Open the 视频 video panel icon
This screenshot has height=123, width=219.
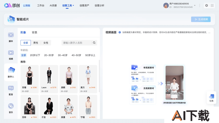pyautogui.click(x=11, y=53)
